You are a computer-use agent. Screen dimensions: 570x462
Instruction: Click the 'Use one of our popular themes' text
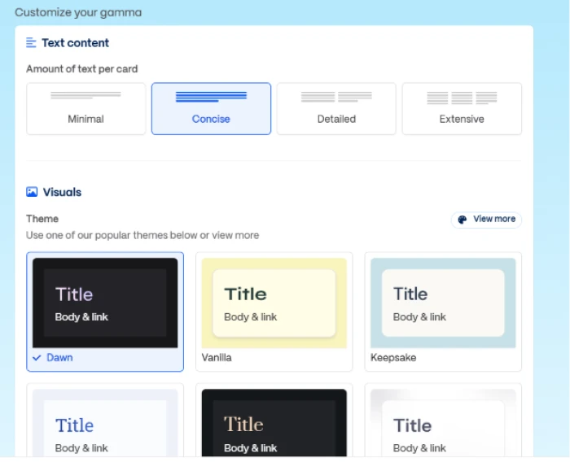click(x=142, y=235)
